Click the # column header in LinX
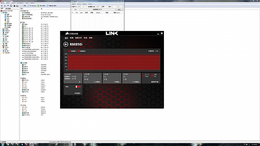This screenshot has width=260, height=146. (73, 13)
